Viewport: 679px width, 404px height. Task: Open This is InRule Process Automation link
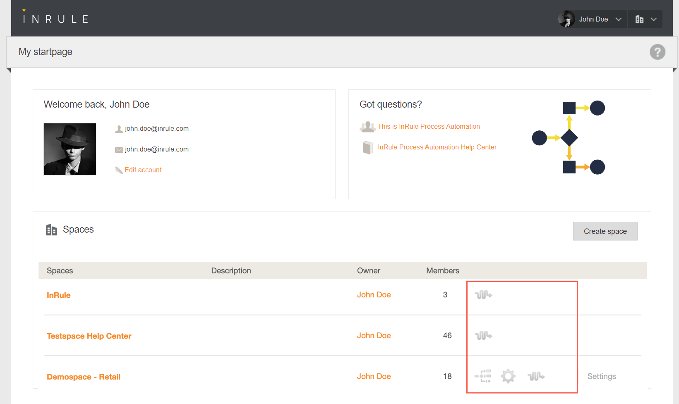(429, 127)
